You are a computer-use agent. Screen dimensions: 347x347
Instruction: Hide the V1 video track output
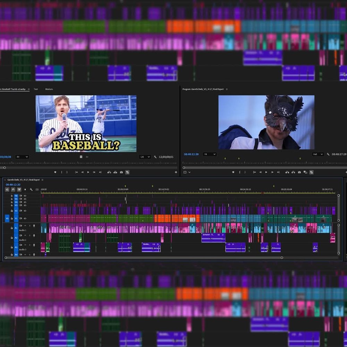[25, 218]
